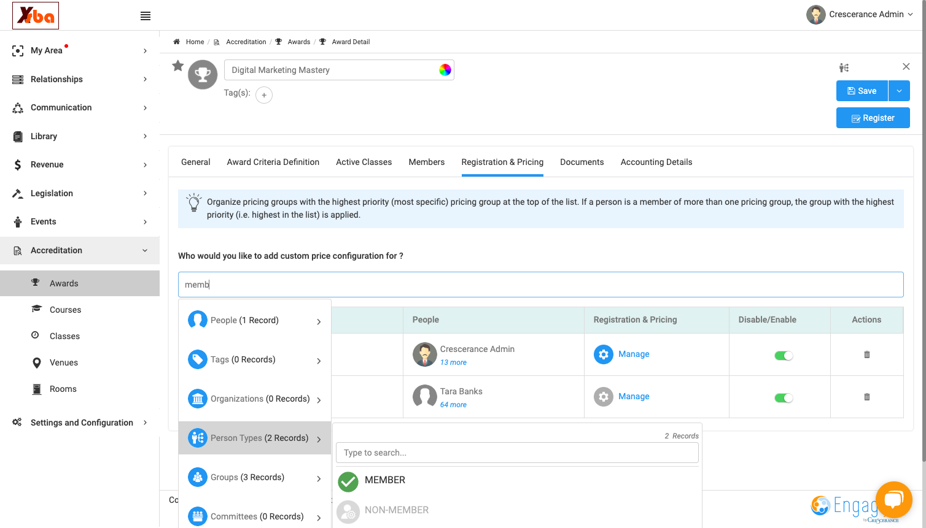Mark award as favorite with star icon

tap(178, 66)
